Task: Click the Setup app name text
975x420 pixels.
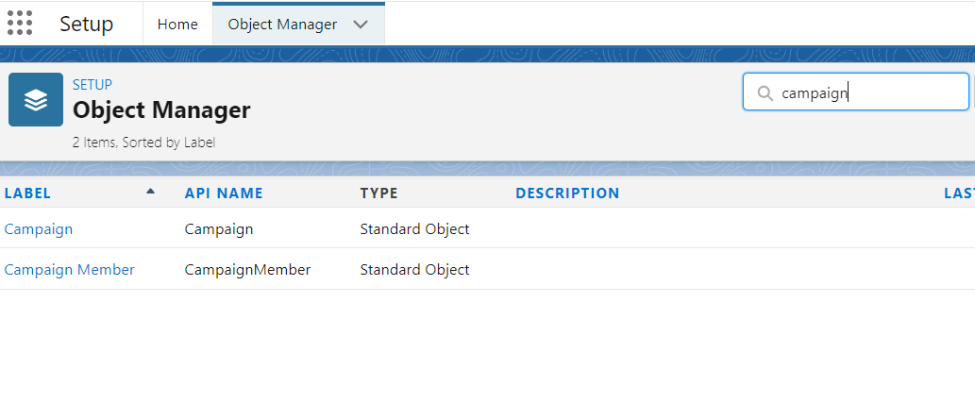Action: click(x=87, y=25)
